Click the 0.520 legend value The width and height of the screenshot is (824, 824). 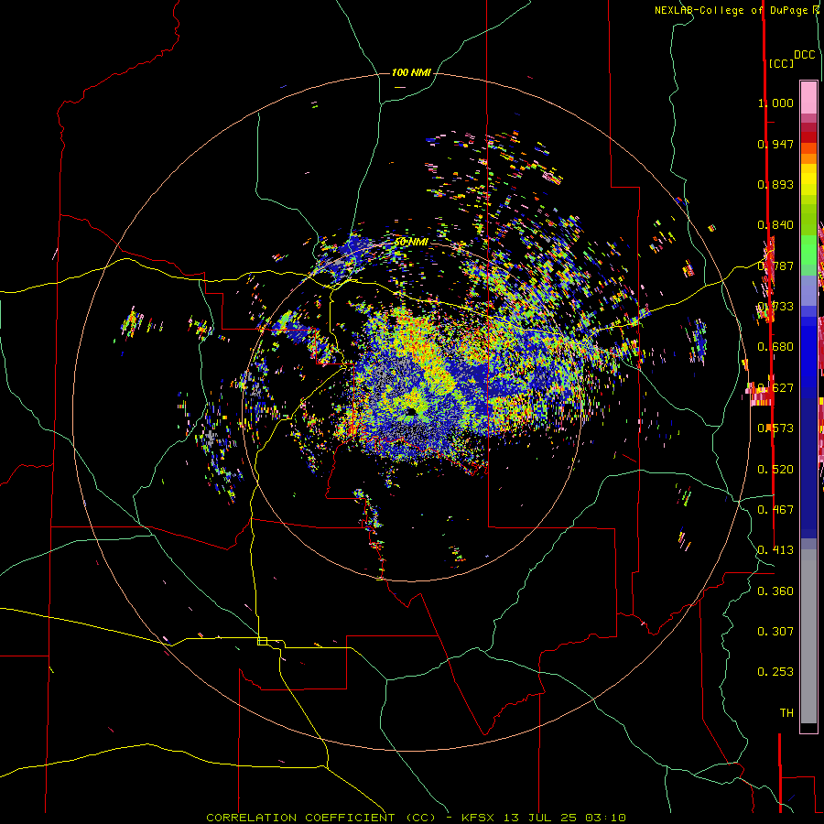(x=775, y=470)
